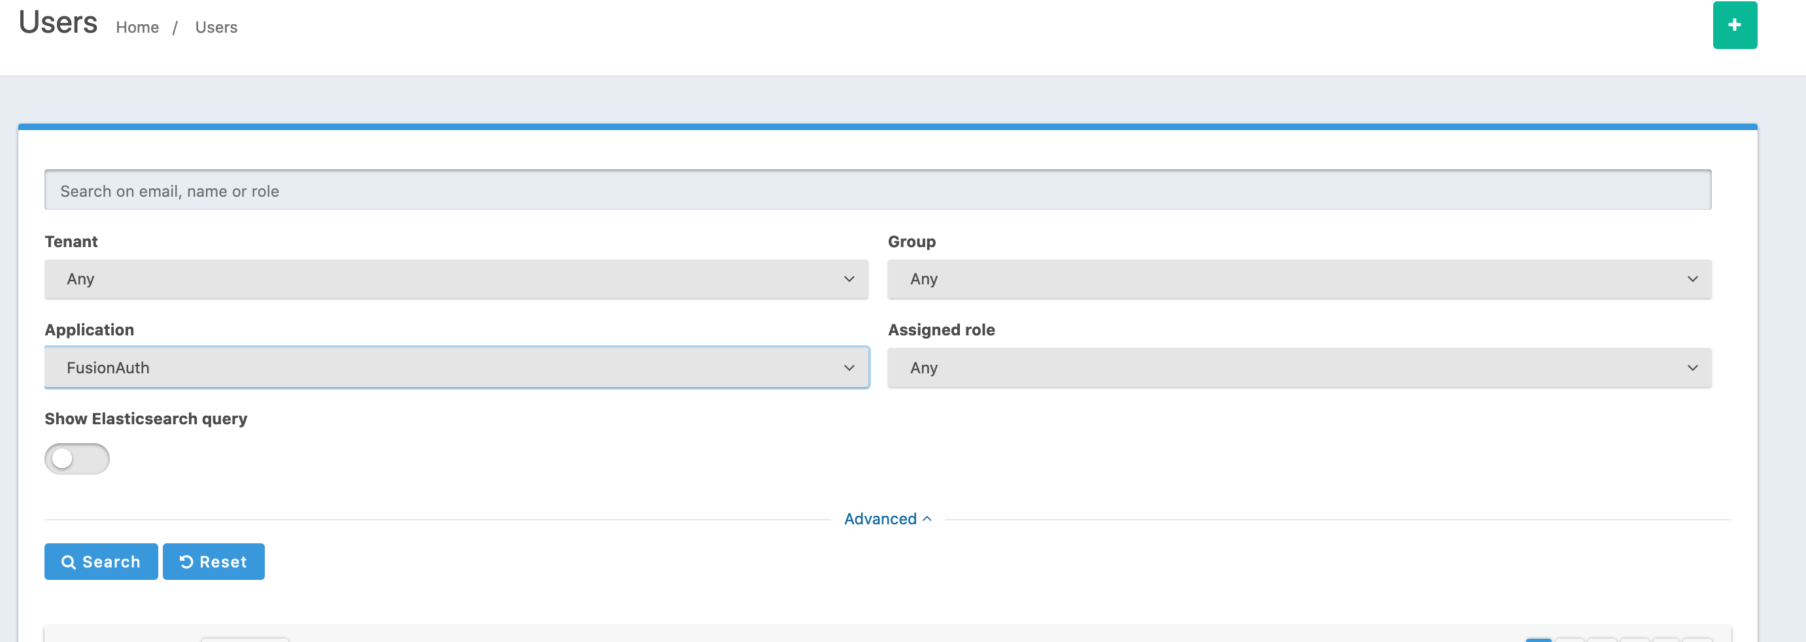
Task: Click the Assigned role field label
Action: 941,329
